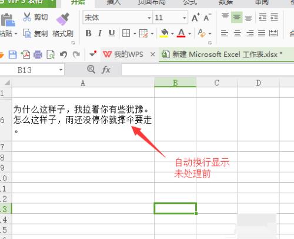294x239 pixels.
Task: Expand the draw border dropdown arrow
Action: (152, 33)
